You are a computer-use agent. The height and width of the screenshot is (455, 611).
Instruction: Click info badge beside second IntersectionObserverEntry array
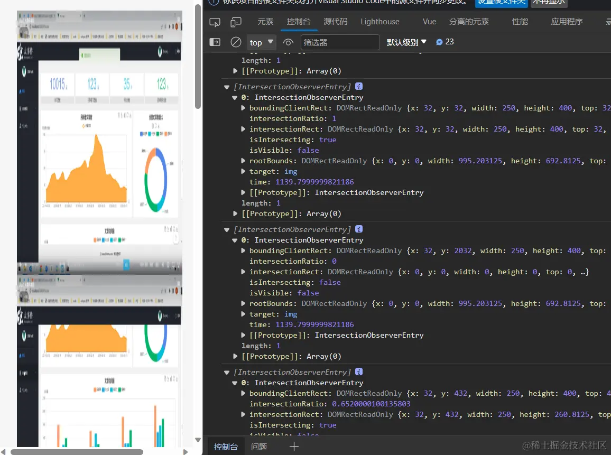pyautogui.click(x=359, y=229)
